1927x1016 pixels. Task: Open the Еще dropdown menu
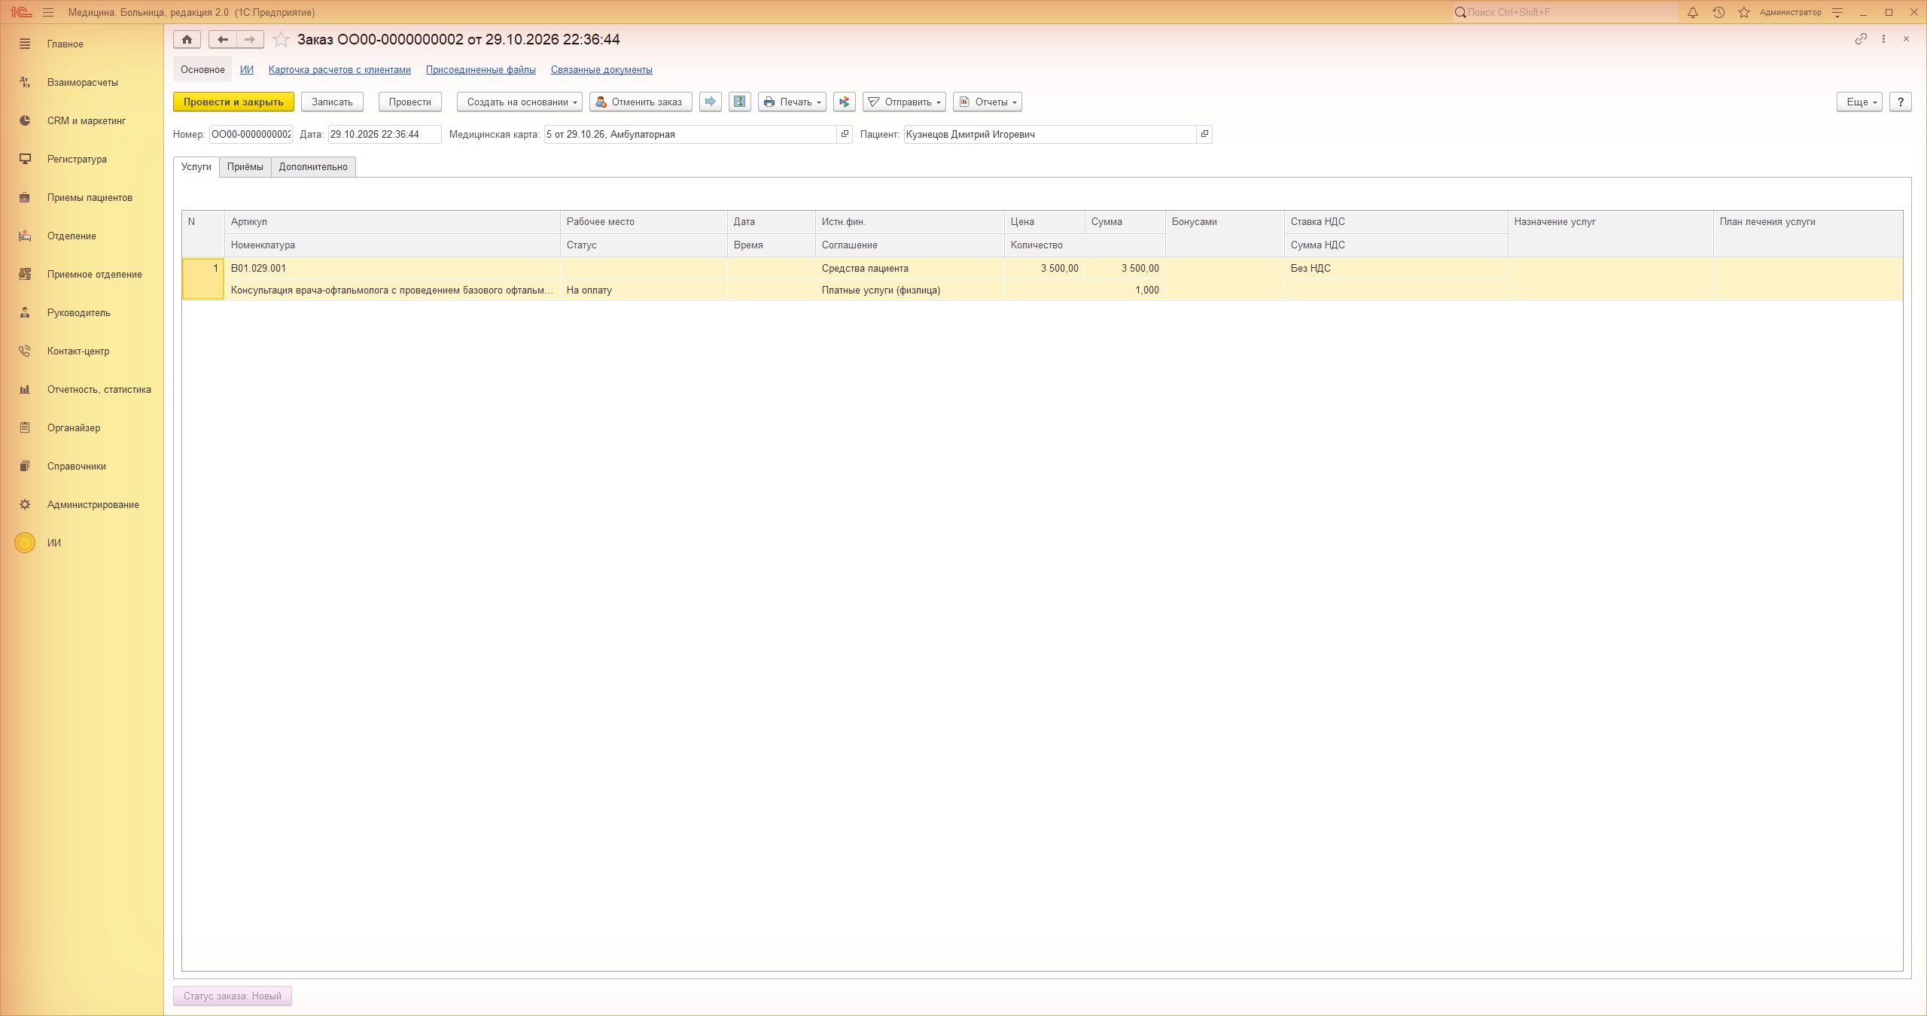pyautogui.click(x=1859, y=102)
